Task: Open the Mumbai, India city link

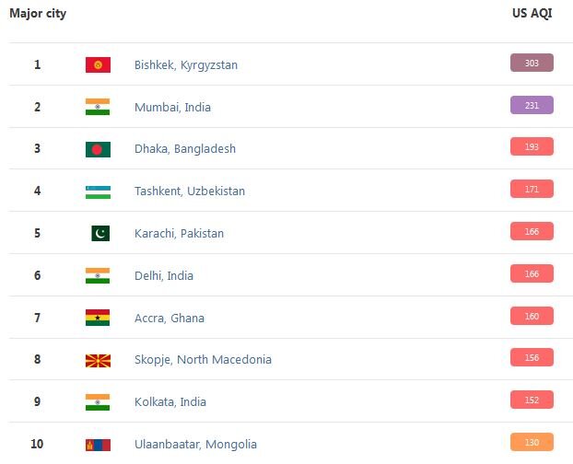Action: pos(172,108)
